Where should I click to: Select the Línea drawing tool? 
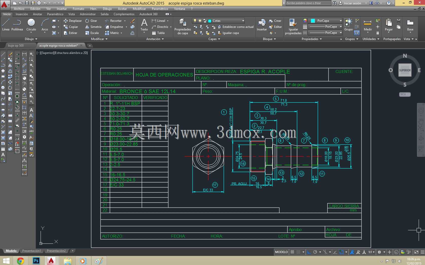click(x=6, y=25)
